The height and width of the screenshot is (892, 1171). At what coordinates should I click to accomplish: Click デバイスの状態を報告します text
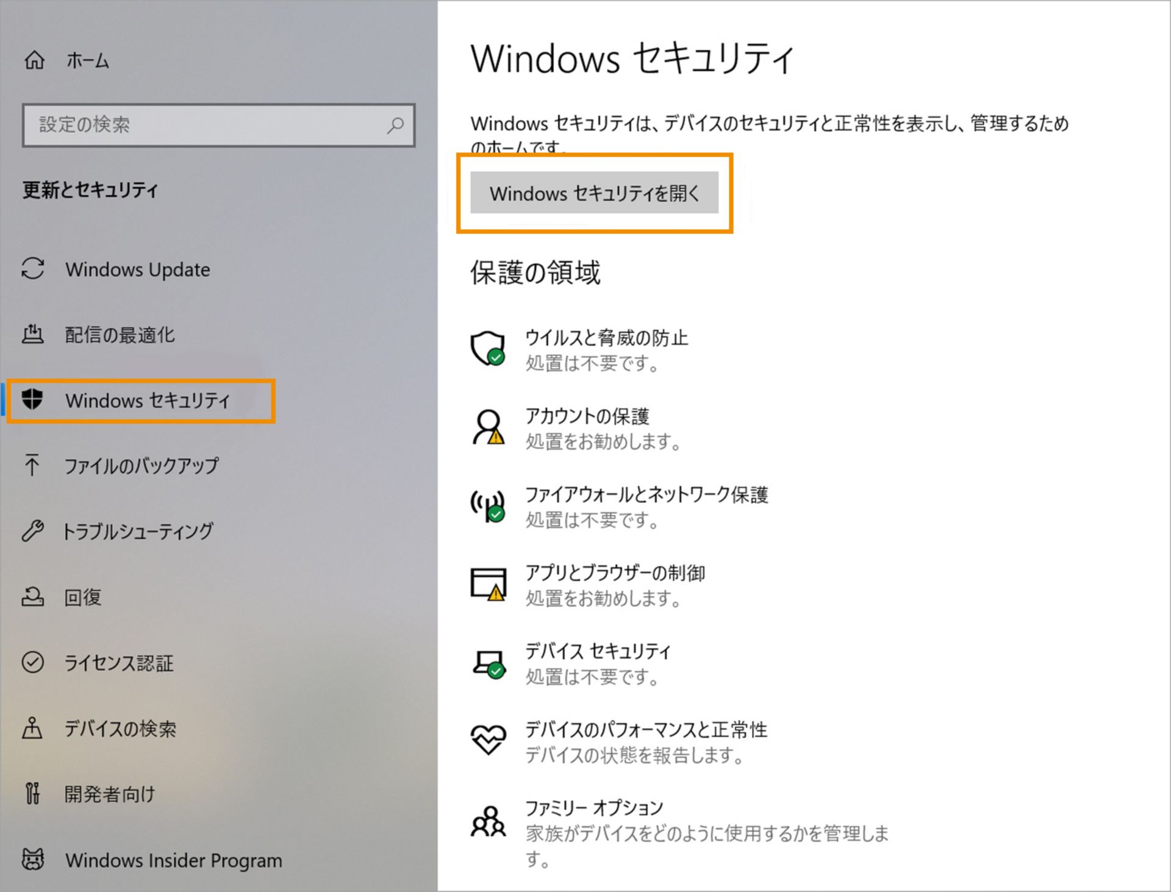635,755
